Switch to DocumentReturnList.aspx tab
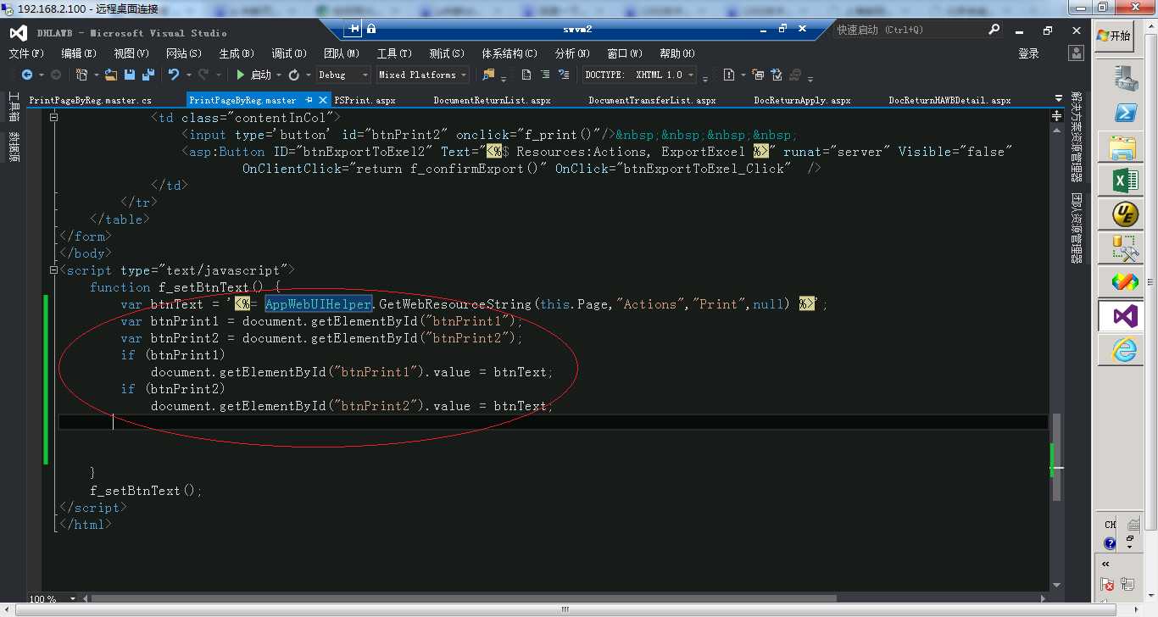This screenshot has width=1158, height=617. (492, 100)
